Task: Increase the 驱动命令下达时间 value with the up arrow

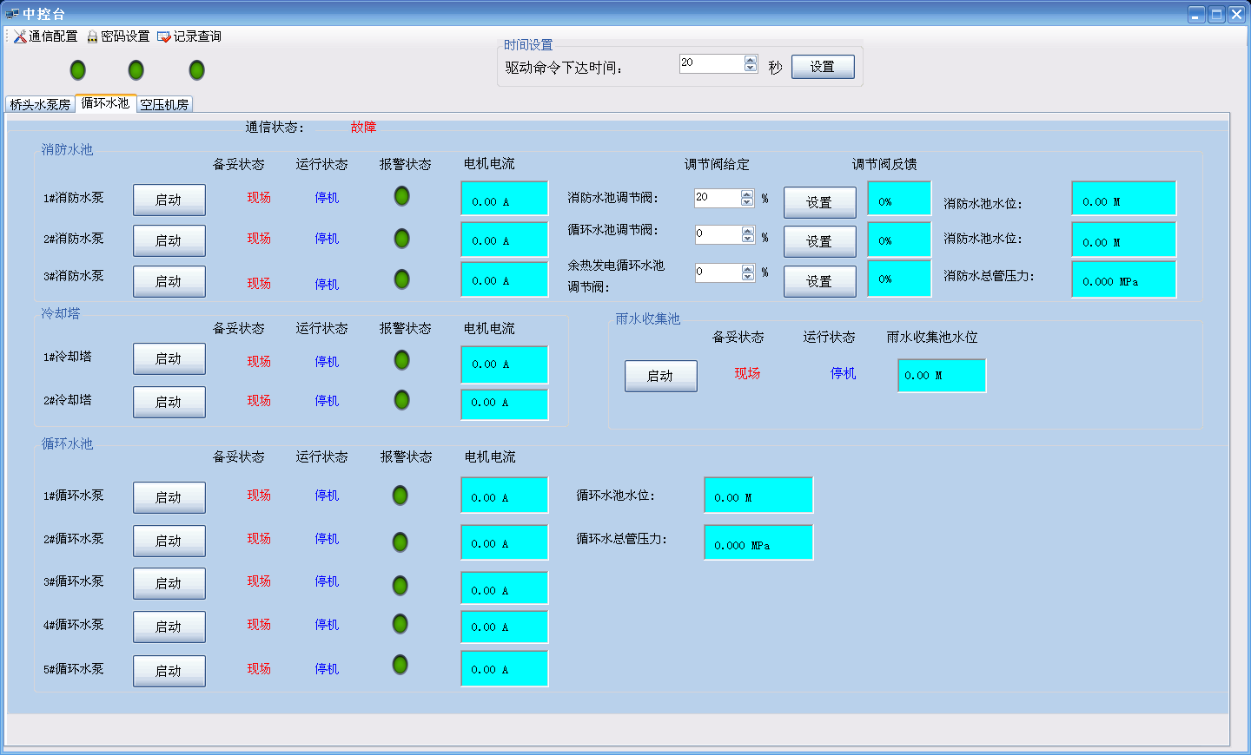Action: (751, 60)
